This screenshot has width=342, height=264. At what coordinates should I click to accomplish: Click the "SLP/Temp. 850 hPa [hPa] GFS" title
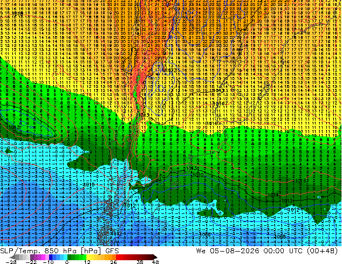(59, 251)
